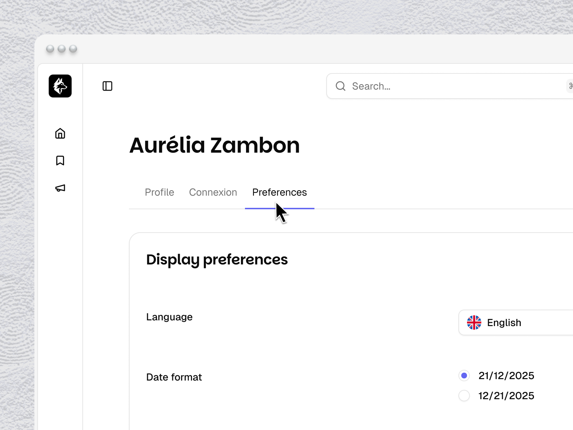
Task: Click the wolf logo icon
Action: (60, 86)
